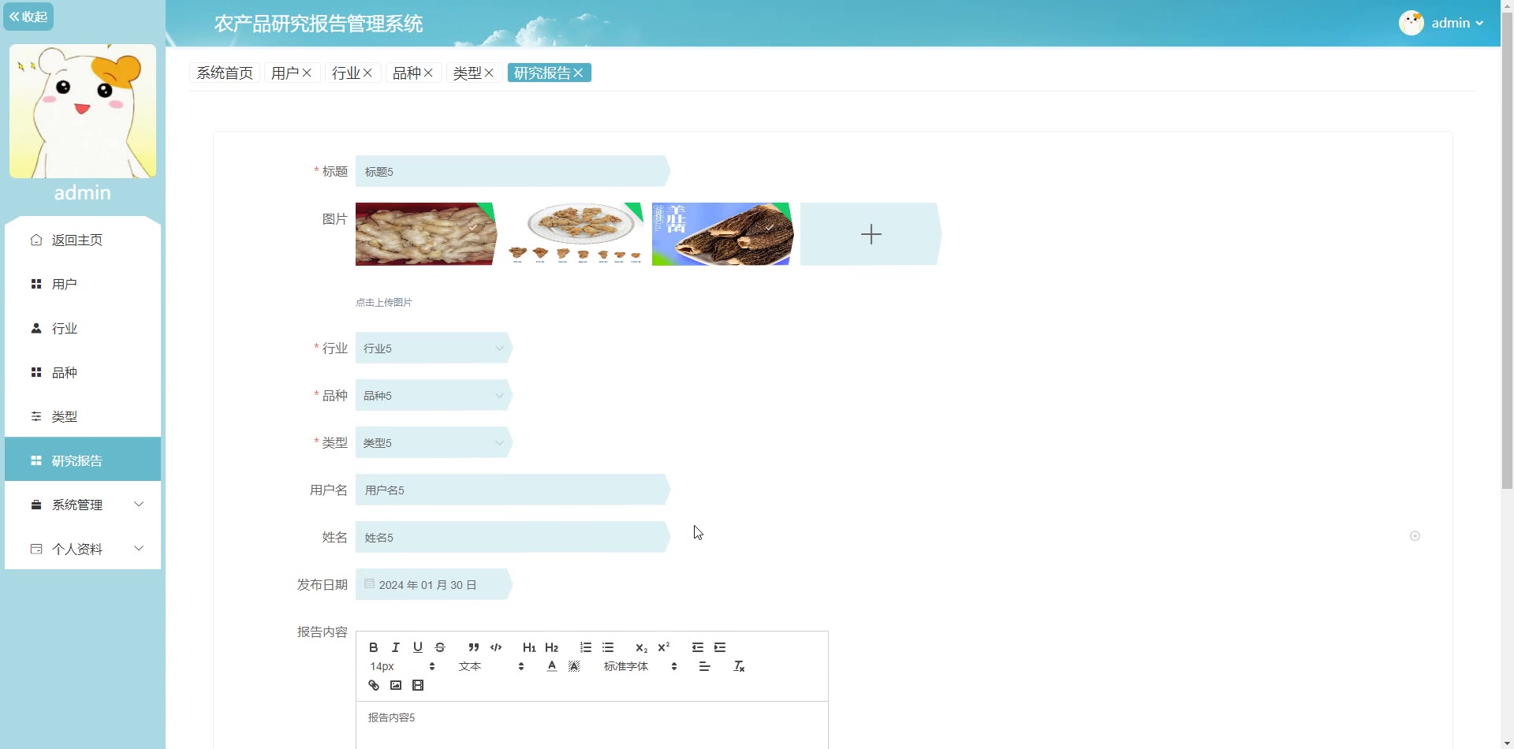
Task: Click the plus box to upload image
Action: coord(871,234)
